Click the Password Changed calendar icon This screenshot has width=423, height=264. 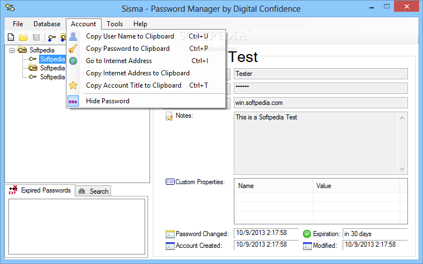click(170, 234)
